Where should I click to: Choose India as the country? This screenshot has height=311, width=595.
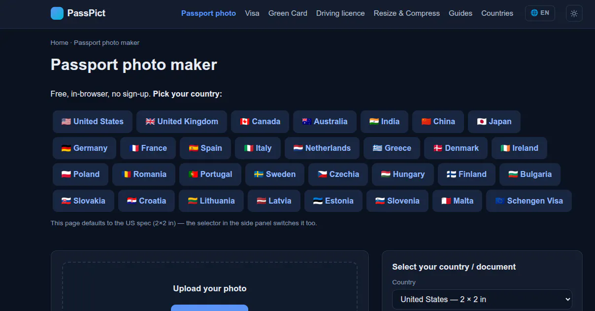[384, 122]
